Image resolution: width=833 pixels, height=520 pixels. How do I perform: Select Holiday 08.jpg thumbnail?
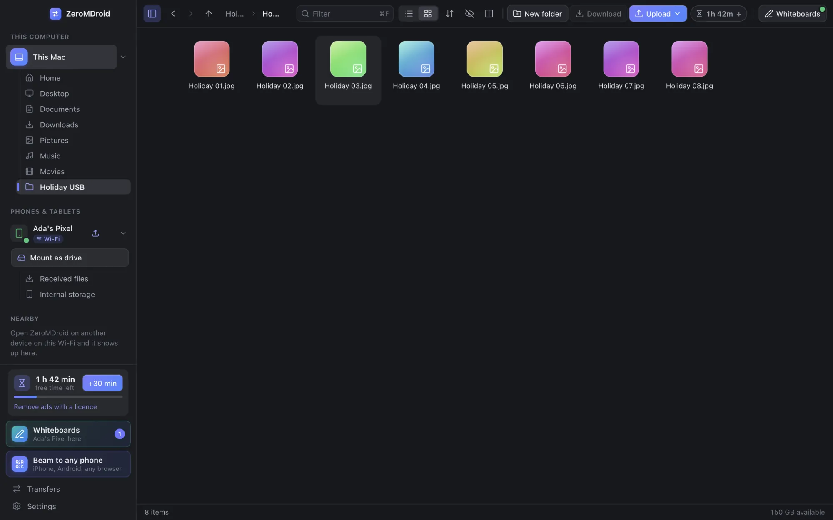690,59
